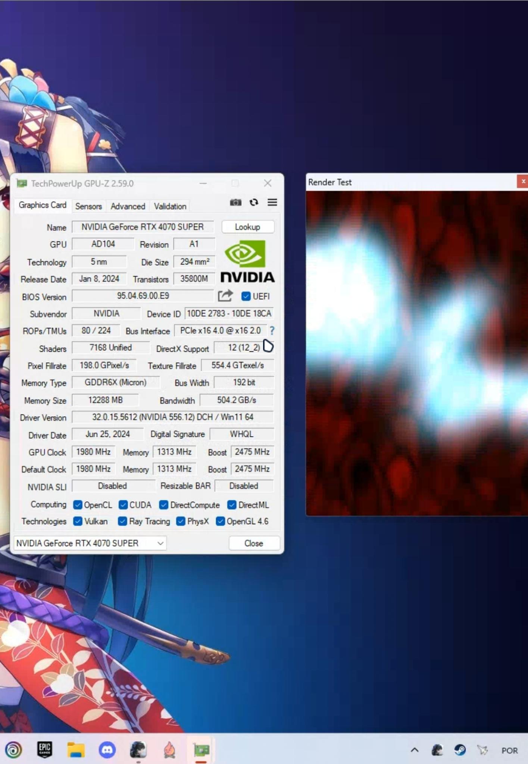The height and width of the screenshot is (764, 528).
Task: Click the Steam tray icon
Action: [x=460, y=750]
